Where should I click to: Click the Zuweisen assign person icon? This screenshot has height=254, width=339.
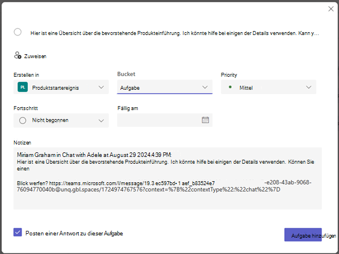(x=18, y=55)
